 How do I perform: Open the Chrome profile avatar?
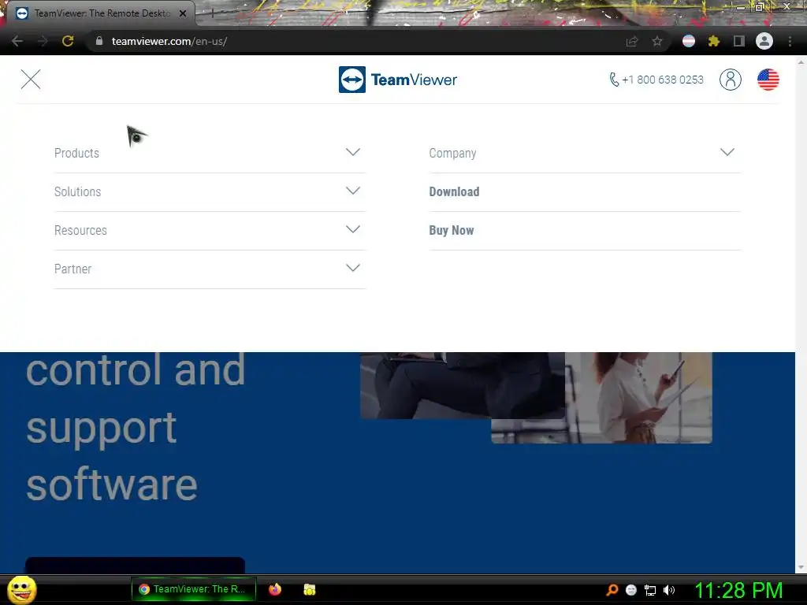coord(764,41)
